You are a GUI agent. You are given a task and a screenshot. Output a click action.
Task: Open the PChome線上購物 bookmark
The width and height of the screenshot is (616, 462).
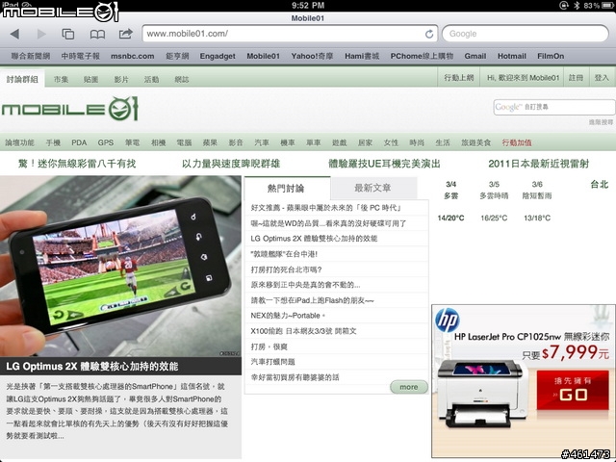coord(422,56)
